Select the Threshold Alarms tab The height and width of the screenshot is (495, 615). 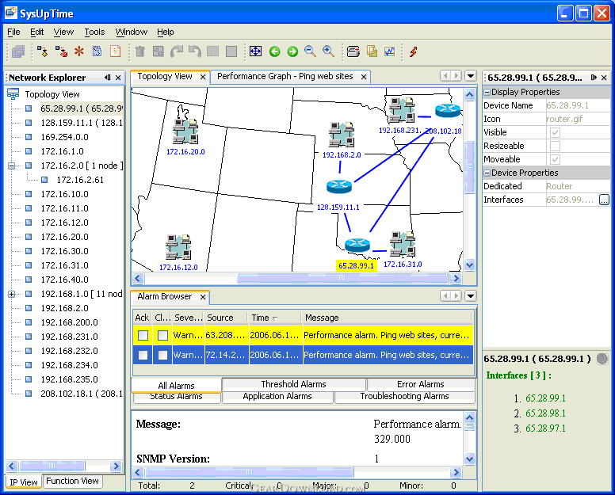(293, 384)
